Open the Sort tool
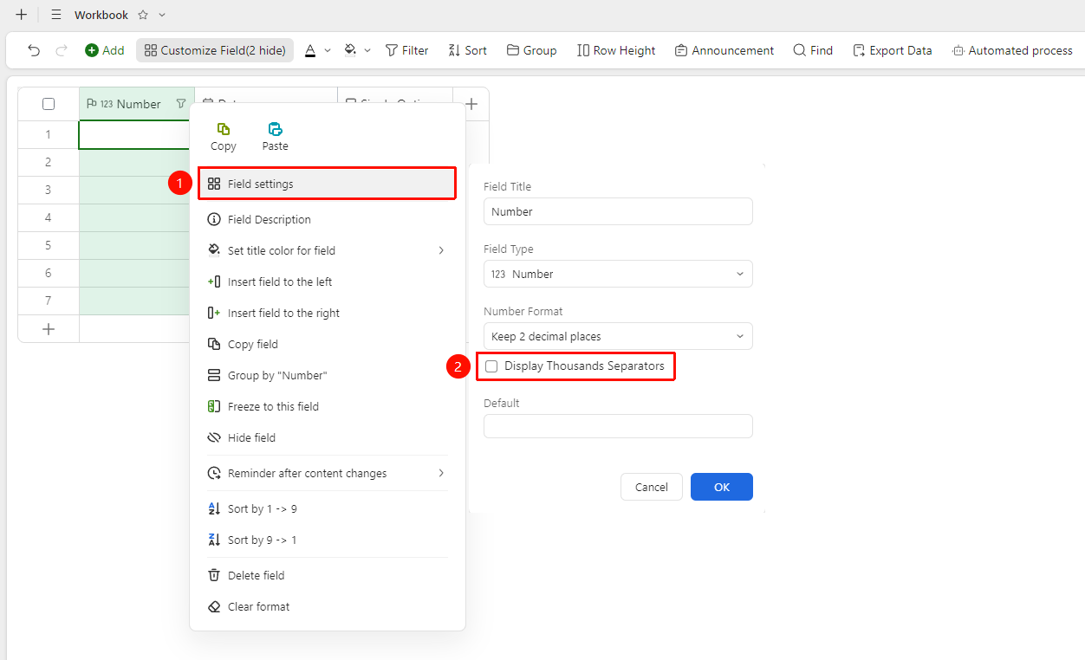 [467, 50]
